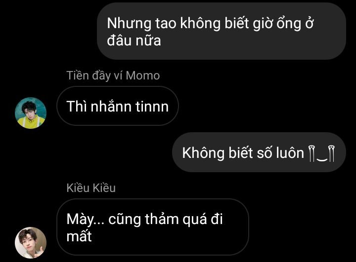Click the word "mất" in last message

(x=79, y=236)
